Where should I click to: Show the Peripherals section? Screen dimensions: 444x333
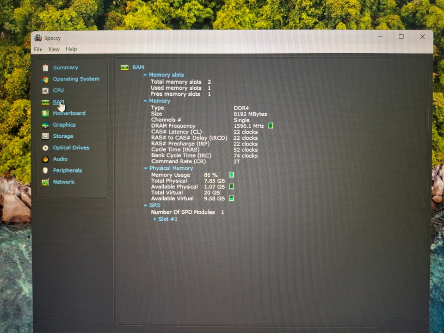[68, 171]
